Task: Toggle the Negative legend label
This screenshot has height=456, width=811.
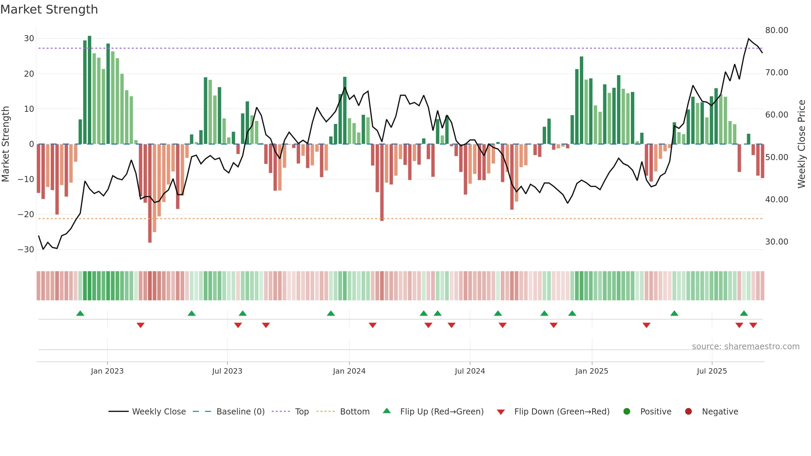Action: tap(720, 411)
